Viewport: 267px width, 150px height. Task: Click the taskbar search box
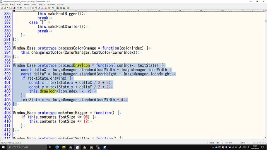tap(27, 147)
